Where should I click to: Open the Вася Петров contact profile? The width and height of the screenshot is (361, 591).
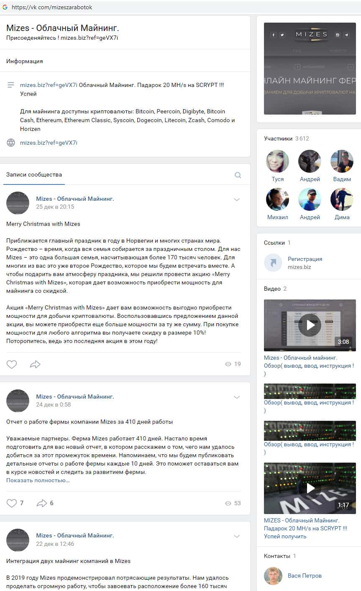[305, 576]
